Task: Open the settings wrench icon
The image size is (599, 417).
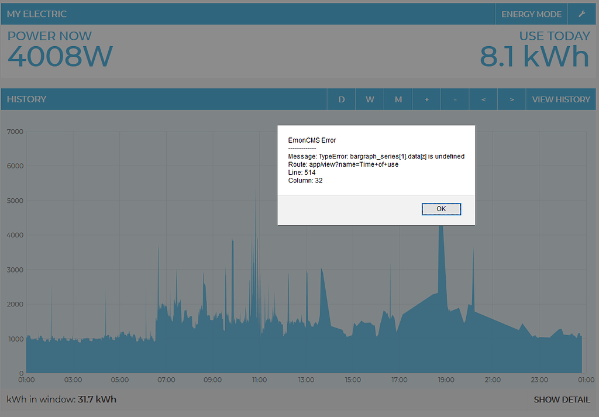Action: pyautogui.click(x=583, y=13)
